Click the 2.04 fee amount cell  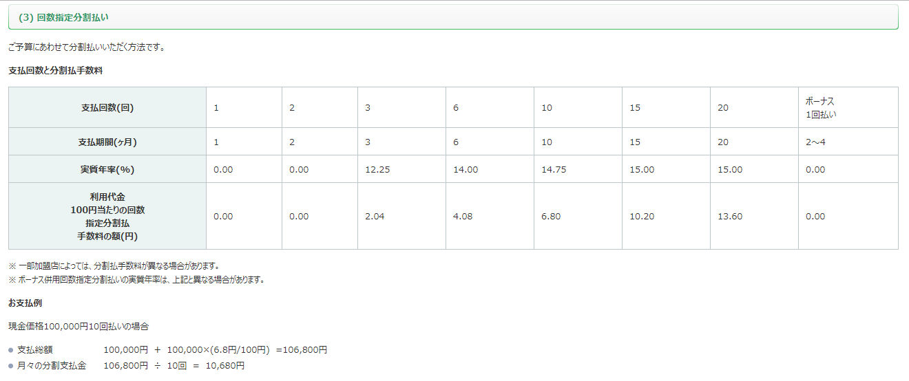tap(375, 217)
